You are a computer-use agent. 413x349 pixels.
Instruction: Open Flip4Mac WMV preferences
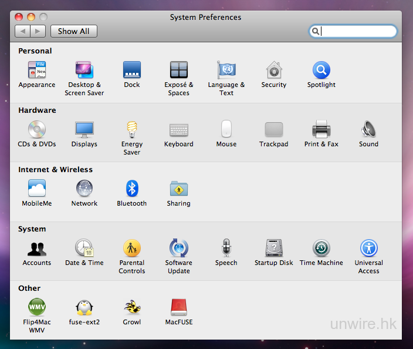coord(36,307)
